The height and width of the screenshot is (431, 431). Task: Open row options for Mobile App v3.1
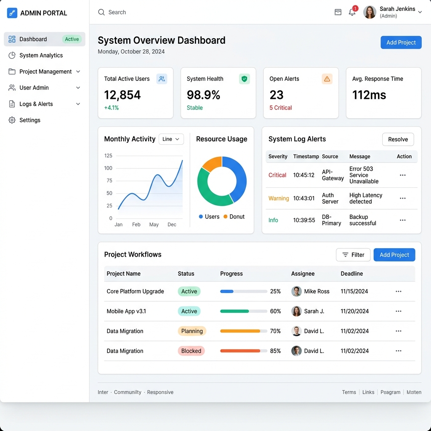pyautogui.click(x=398, y=311)
